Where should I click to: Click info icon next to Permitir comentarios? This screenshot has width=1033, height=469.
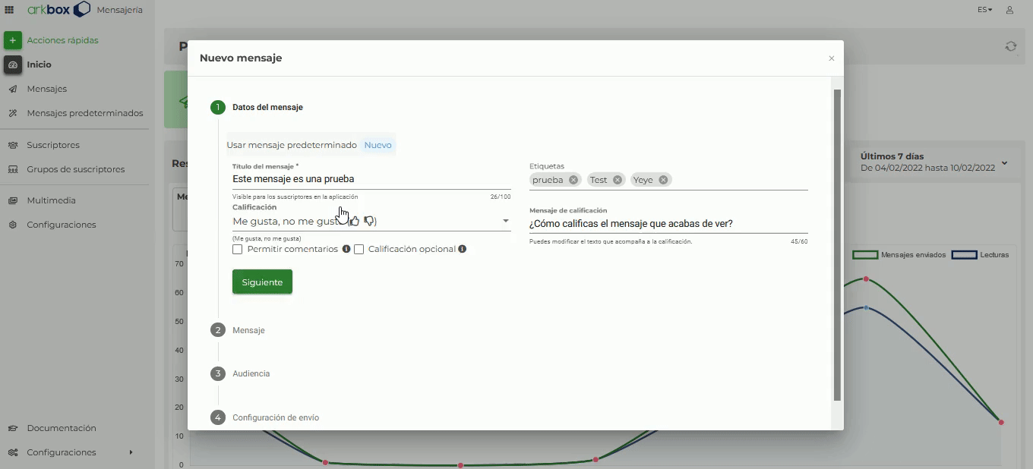(x=346, y=249)
